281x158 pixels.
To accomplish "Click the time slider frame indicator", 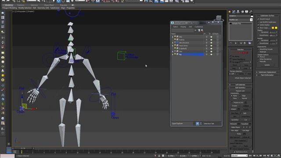I will click(x=23, y=148).
